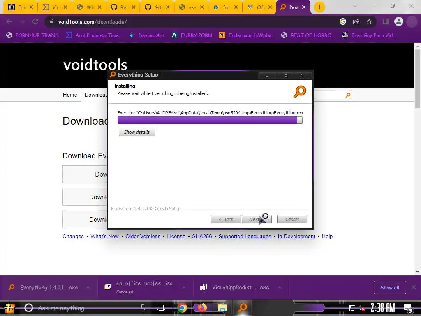Bookmark this page with star icon
421x316 pixels.
[x=369, y=21]
